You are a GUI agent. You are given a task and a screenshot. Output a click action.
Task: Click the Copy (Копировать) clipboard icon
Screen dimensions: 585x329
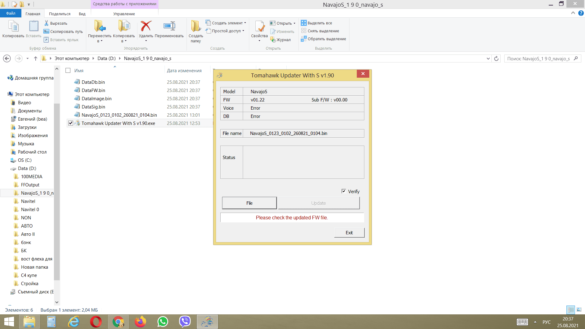13,27
